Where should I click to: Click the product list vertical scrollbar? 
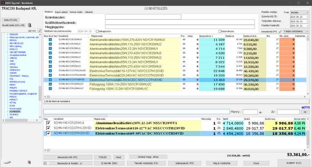pyautogui.click(x=308, y=64)
